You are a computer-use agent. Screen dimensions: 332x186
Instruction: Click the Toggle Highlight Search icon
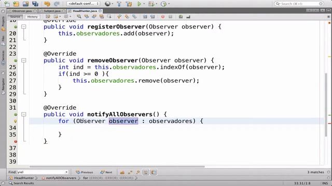102,17
